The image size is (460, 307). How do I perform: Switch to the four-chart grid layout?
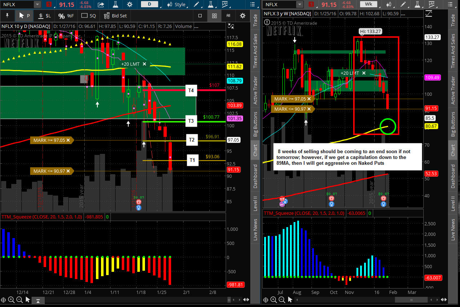(214, 16)
